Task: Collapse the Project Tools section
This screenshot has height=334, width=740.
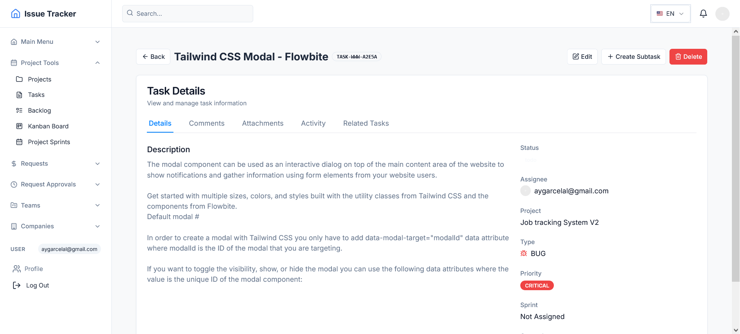Action: point(55,63)
